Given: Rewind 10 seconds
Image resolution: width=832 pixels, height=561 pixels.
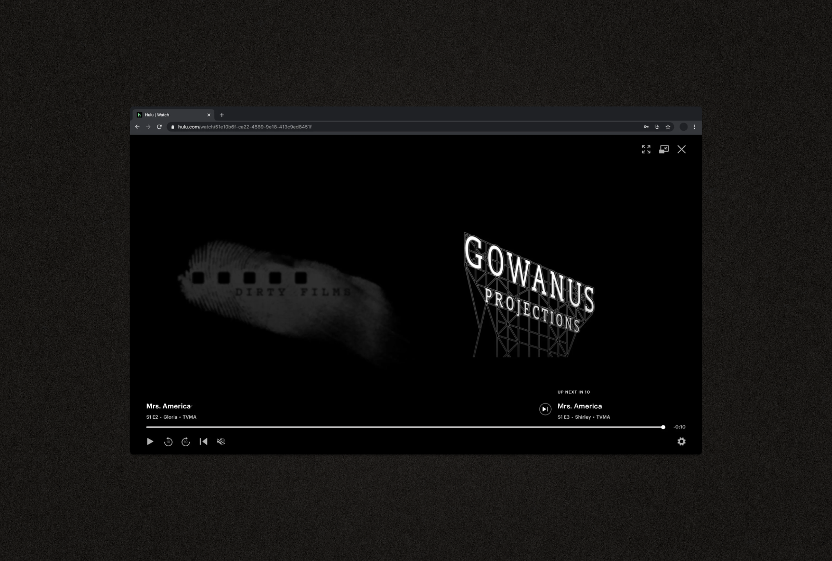Looking at the screenshot, I should (168, 442).
